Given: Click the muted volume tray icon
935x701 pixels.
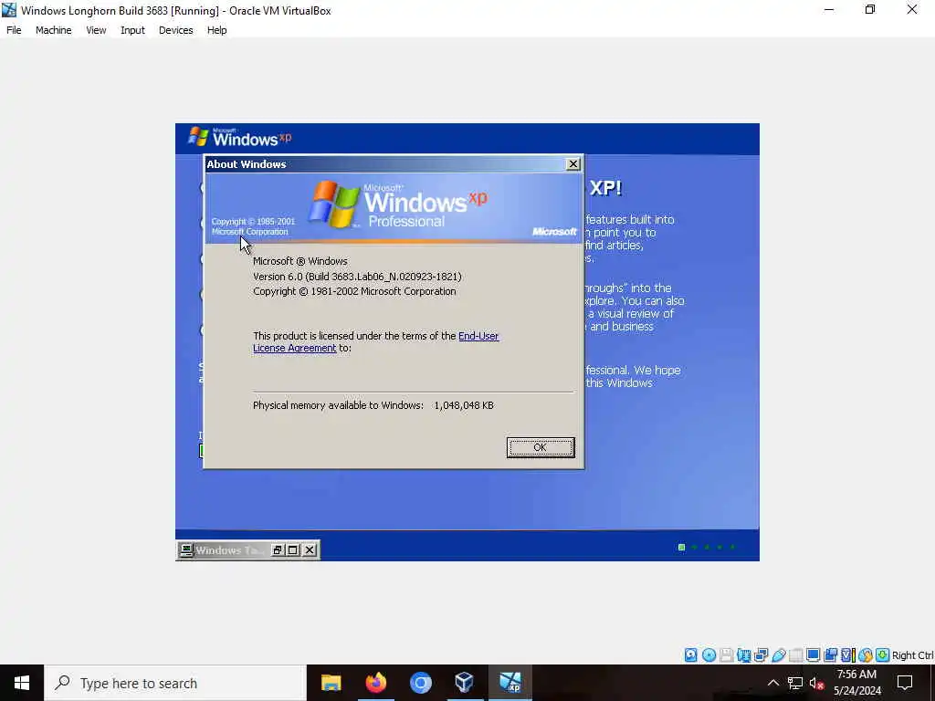Looking at the screenshot, I should coord(817,683).
